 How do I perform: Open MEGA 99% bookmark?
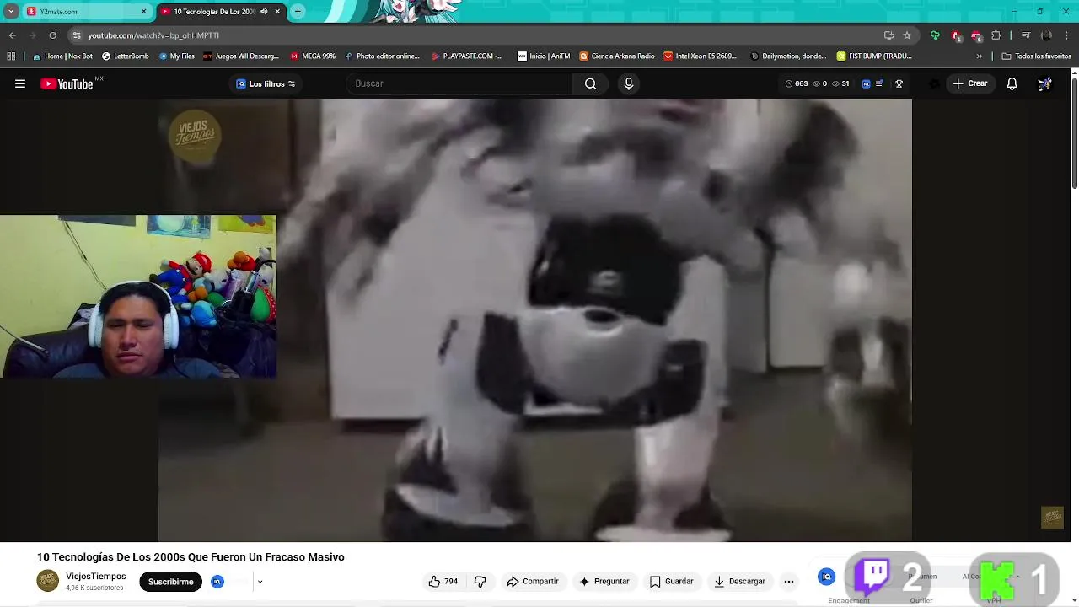pos(313,56)
